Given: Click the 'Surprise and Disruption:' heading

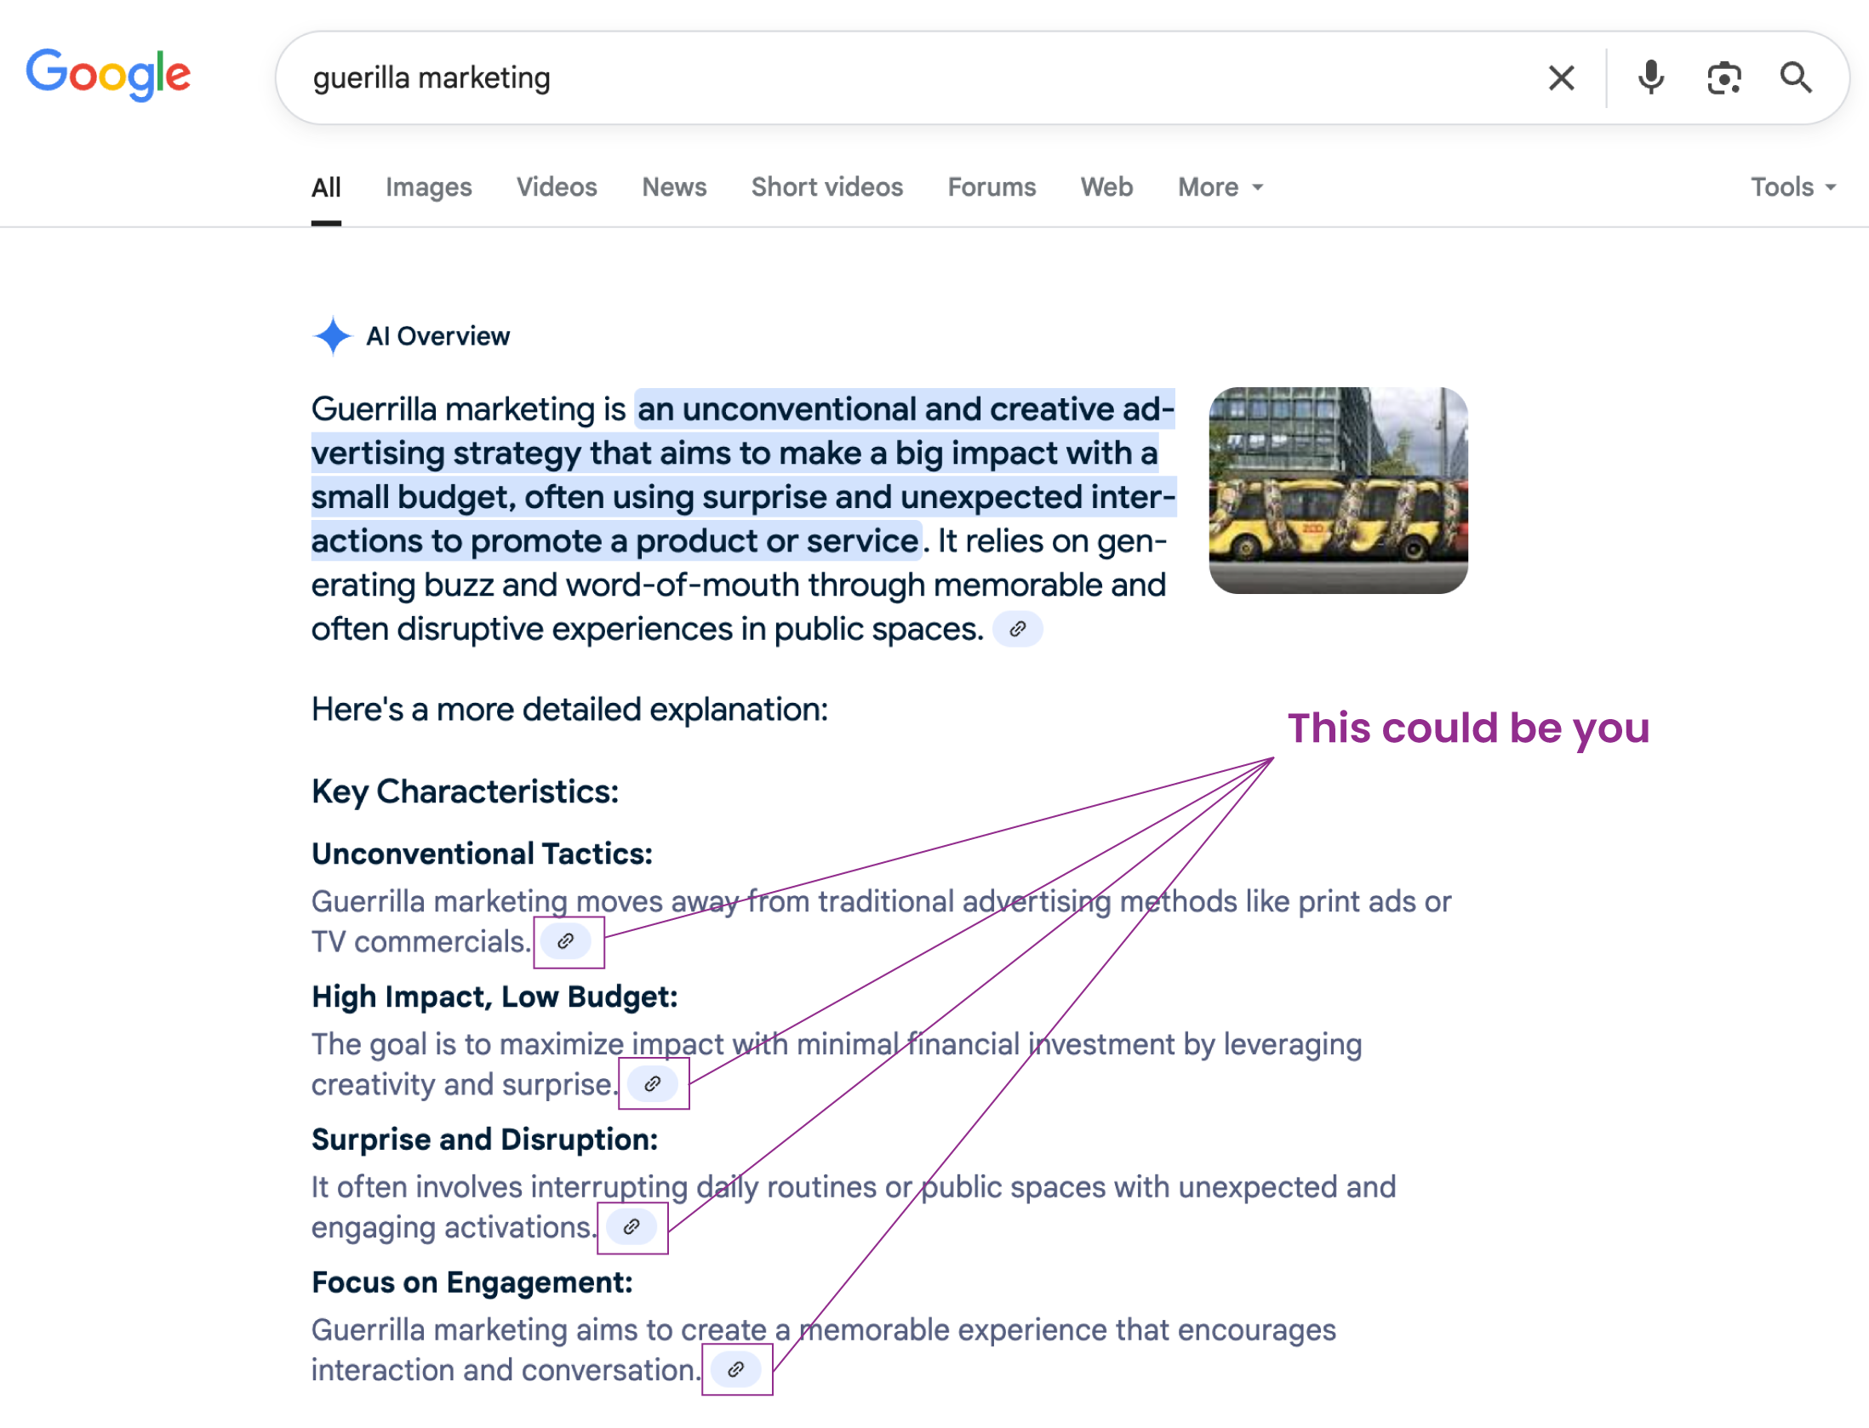Looking at the screenshot, I should point(484,1140).
